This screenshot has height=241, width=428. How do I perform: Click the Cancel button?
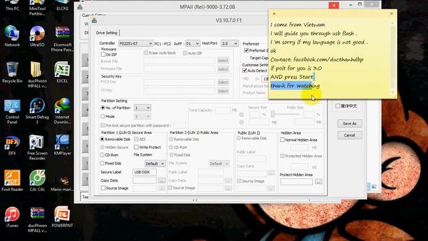[x=350, y=135]
